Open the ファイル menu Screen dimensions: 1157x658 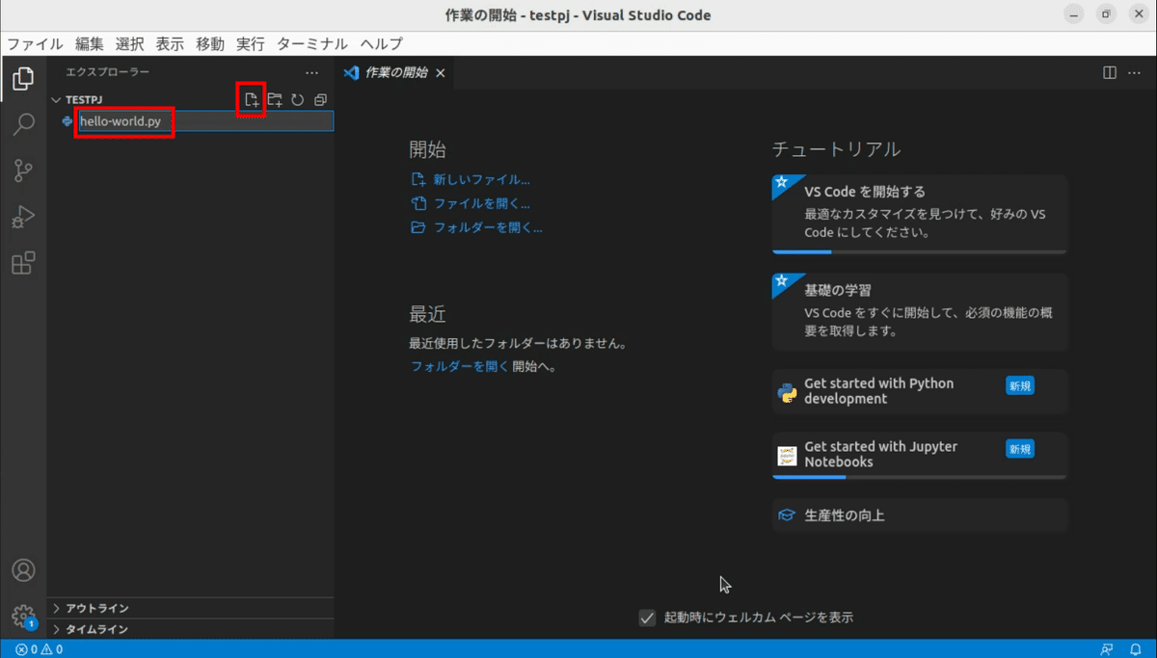35,44
